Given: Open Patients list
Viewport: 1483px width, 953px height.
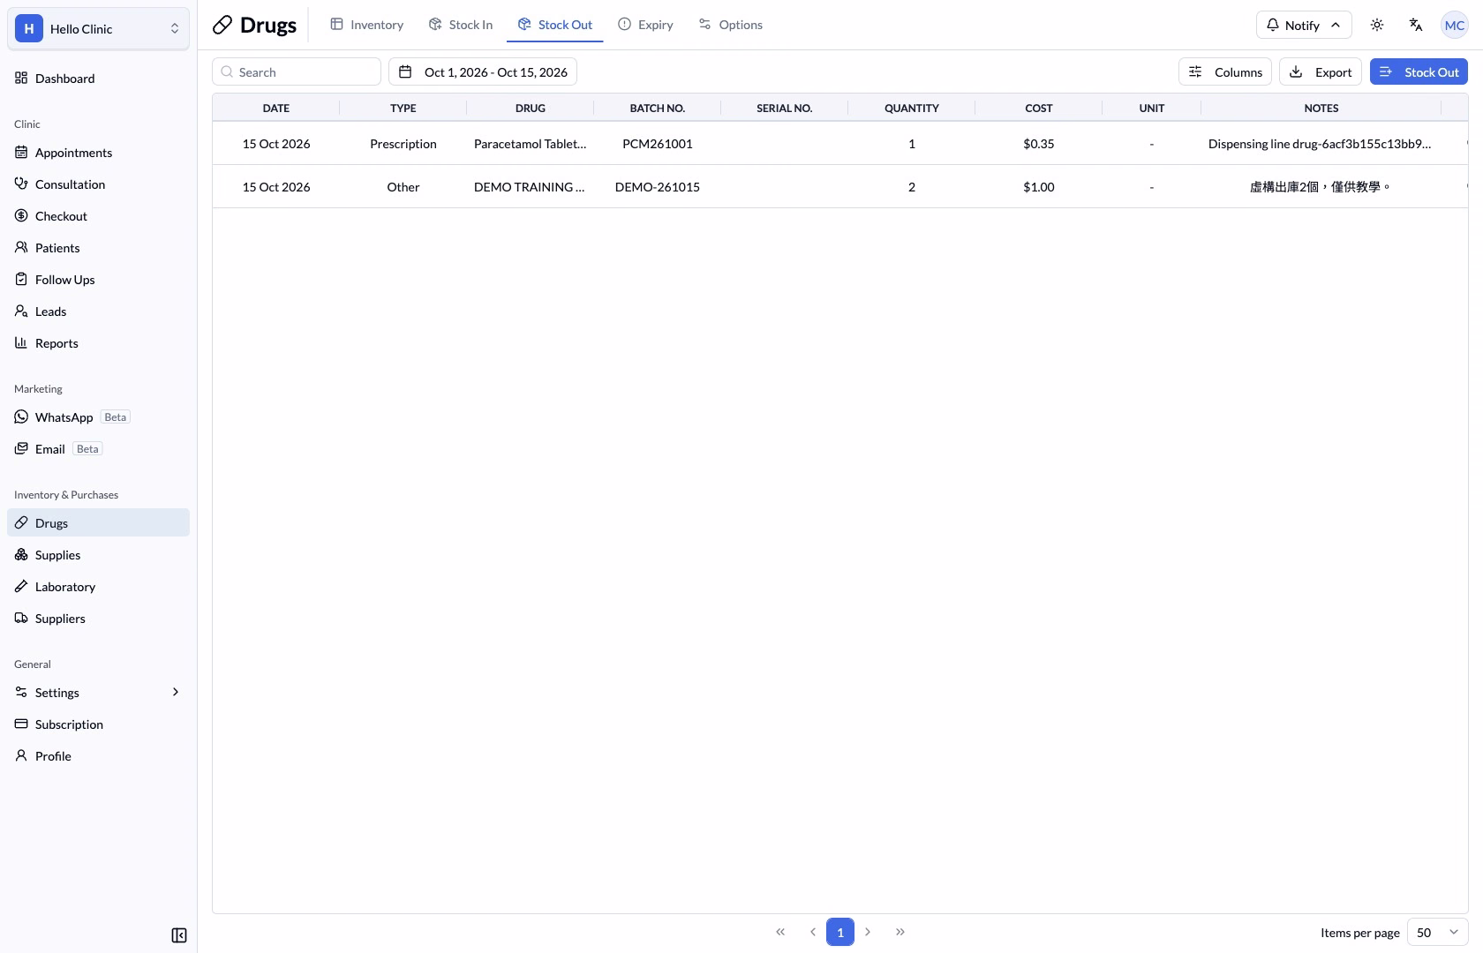Looking at the screenshot, I should [98, 248].
